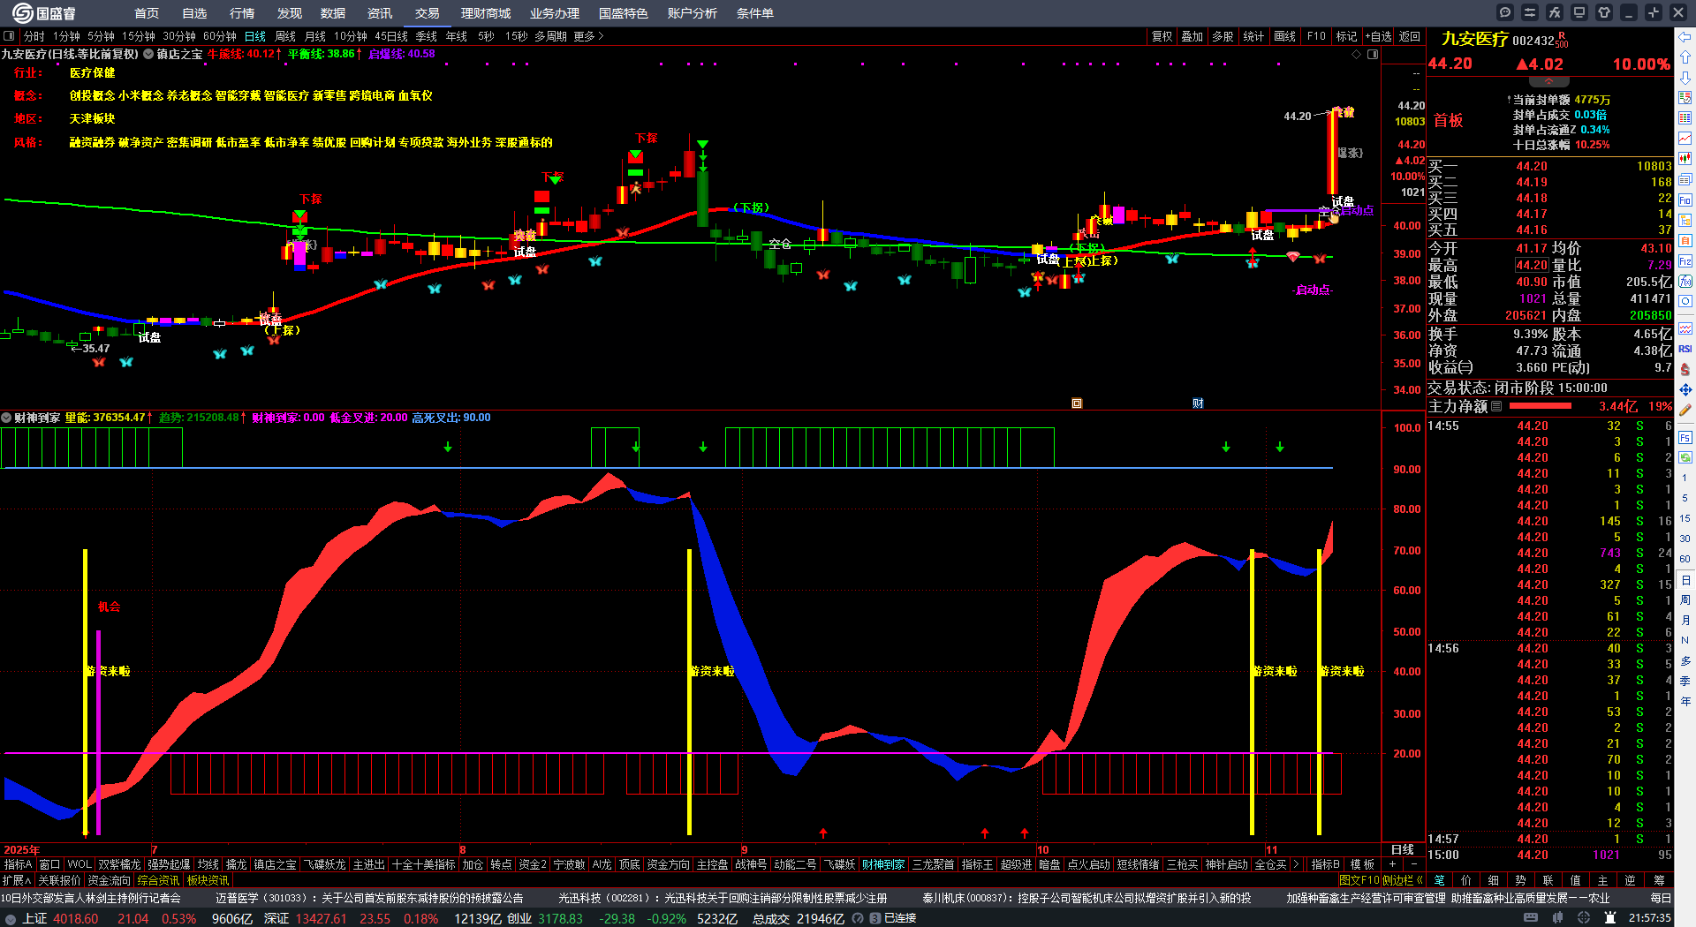Click the down arrow icon in right sidebar
The image size is (1696, 927).
(x=1685, y=78)
